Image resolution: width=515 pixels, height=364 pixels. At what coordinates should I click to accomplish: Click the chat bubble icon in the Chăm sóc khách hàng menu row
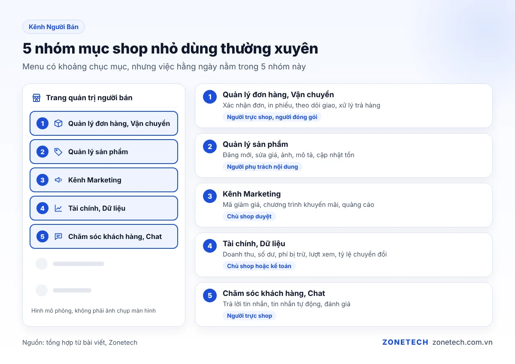[58, 236]
